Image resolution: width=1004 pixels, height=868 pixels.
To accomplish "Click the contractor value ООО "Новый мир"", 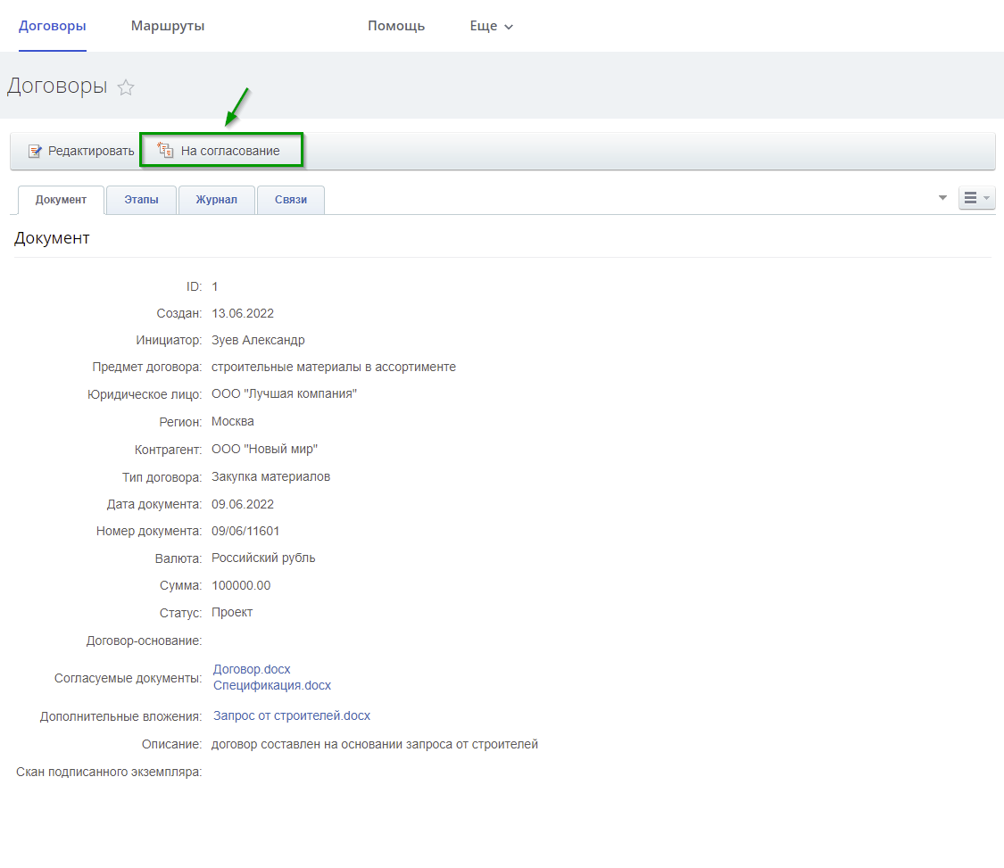I will tap(264, 449).
